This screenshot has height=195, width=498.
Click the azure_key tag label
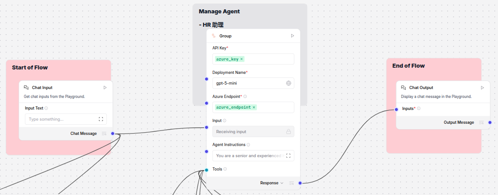tap(227, 59)
